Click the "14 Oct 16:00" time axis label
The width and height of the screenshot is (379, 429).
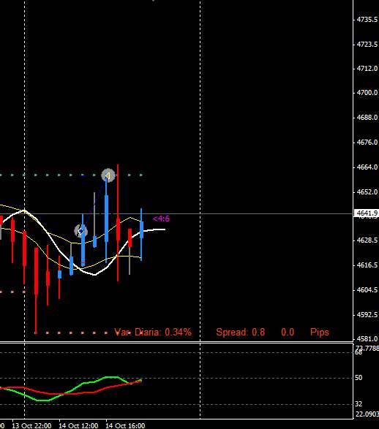pyautogui.click(x=125, y=425)
